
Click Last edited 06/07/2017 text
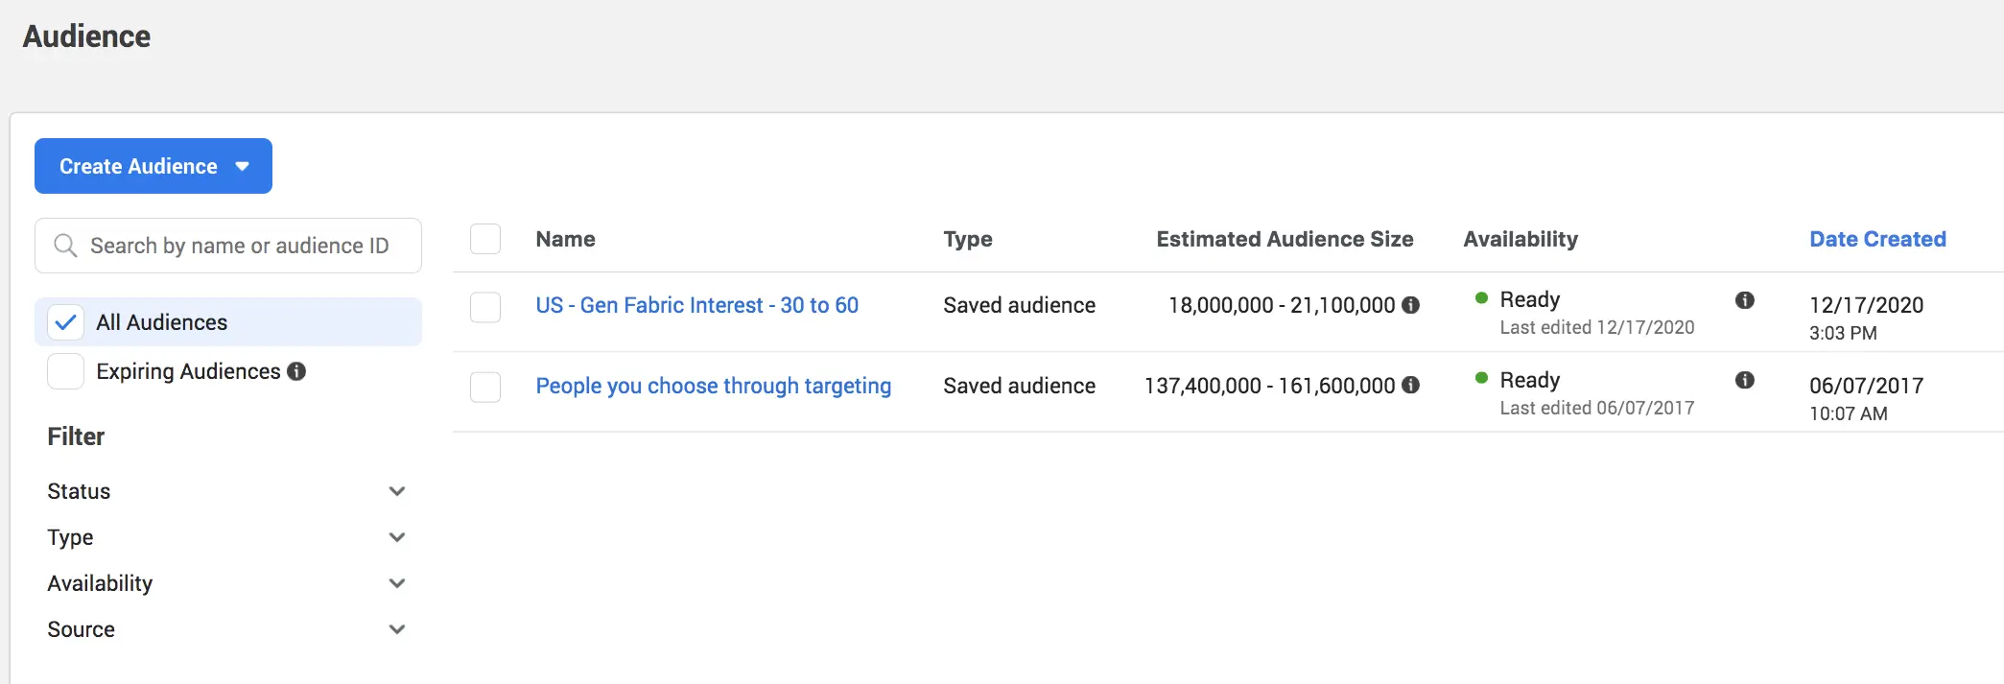pos(1597,408)
